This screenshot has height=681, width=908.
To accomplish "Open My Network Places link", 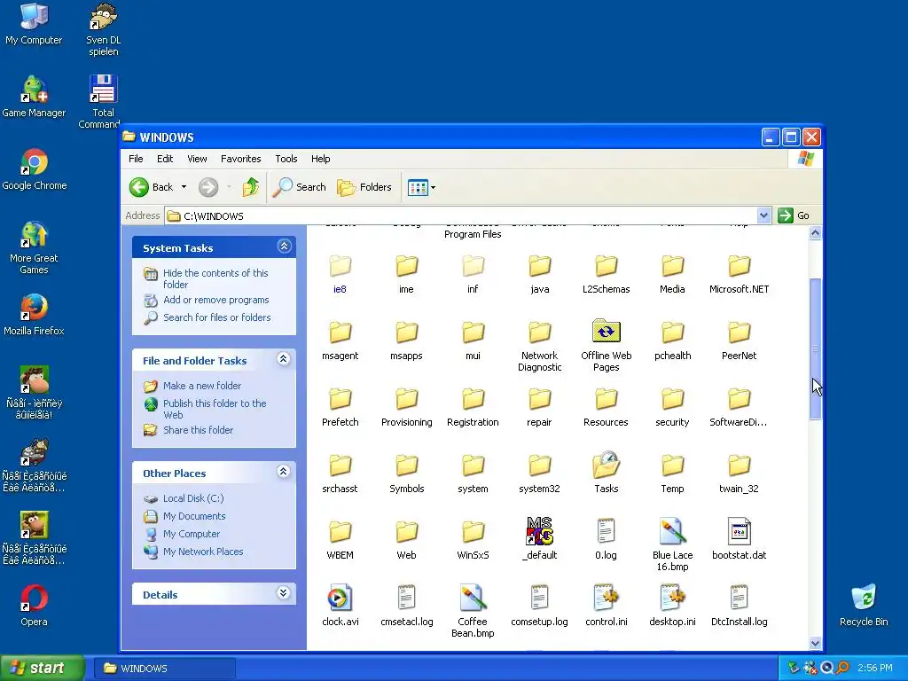I will 203,552.
